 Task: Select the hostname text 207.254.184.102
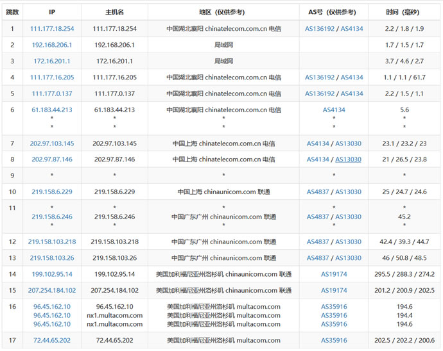pyautogui.click(x=114, y=290)
